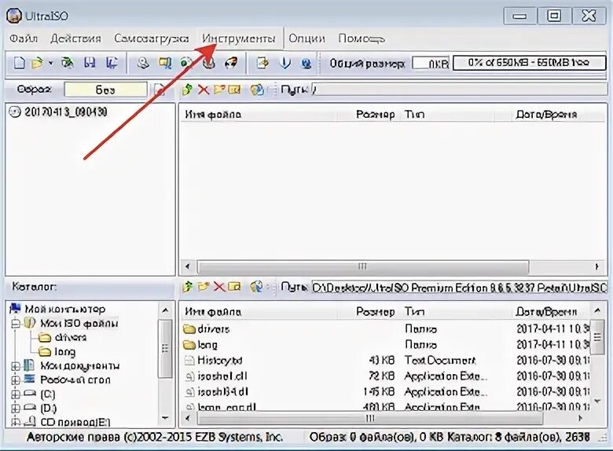Open the Опции menu
The height and width of the screenshot is (451, 613).
click(x=306, y=38)
